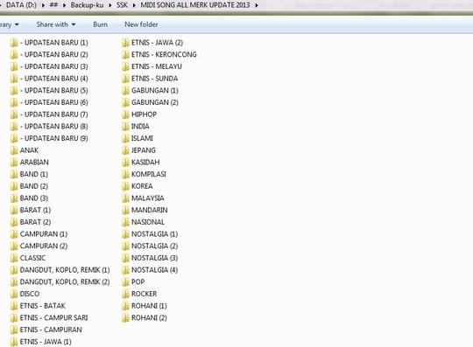Go to the Backup-ku breadcrumb
This screenshot has width=473, height=347.
pos(87,5)
